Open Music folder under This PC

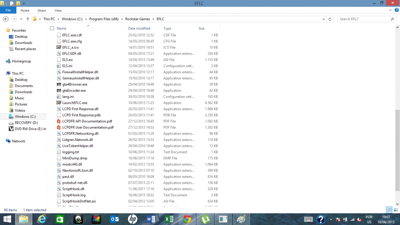tap(19, 98)
